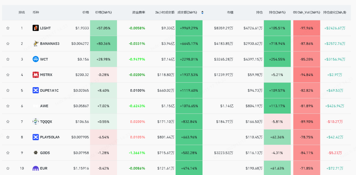Click the sort arrows beside 成交额(24h%)
356x175 pixels.
tap(202, 12)
